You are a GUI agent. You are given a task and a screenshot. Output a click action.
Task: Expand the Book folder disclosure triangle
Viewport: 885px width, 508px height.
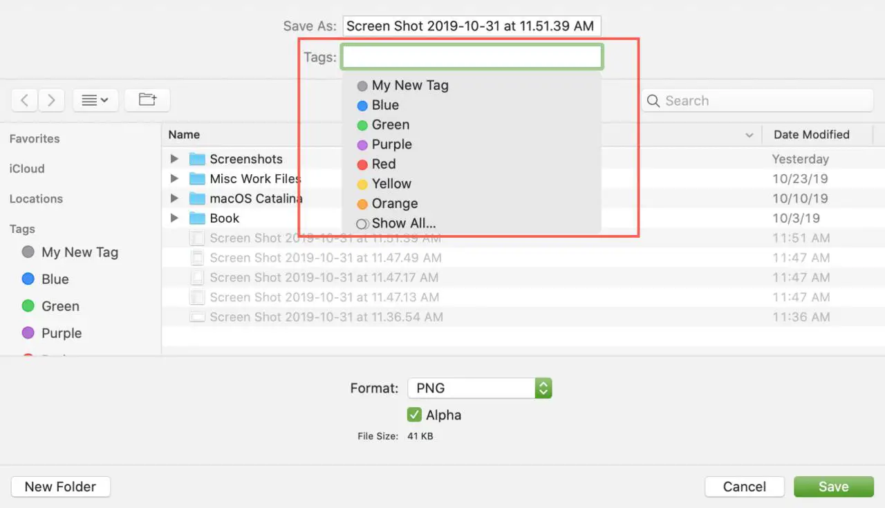pos(174,218)
